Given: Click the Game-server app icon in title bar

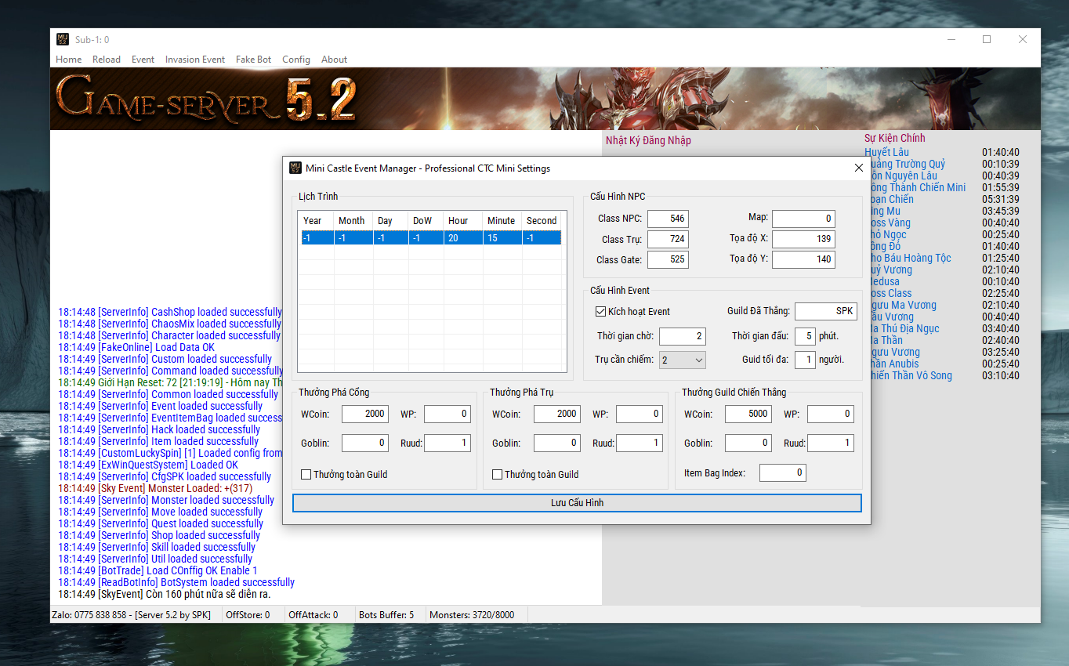Looking at the screenshot, I should (63, 39).
